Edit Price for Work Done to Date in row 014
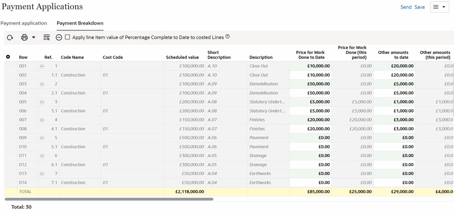Screen dimensions: 454x214 (311, 183)
